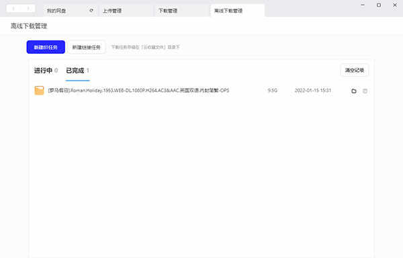Image resolution: width=403 pixels, height=258 pixels.
Task: Select the 2022-01-15 date of the completed task
Action: pos(313,91)
